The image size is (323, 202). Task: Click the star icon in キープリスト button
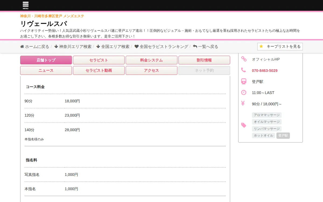[261, 46]
